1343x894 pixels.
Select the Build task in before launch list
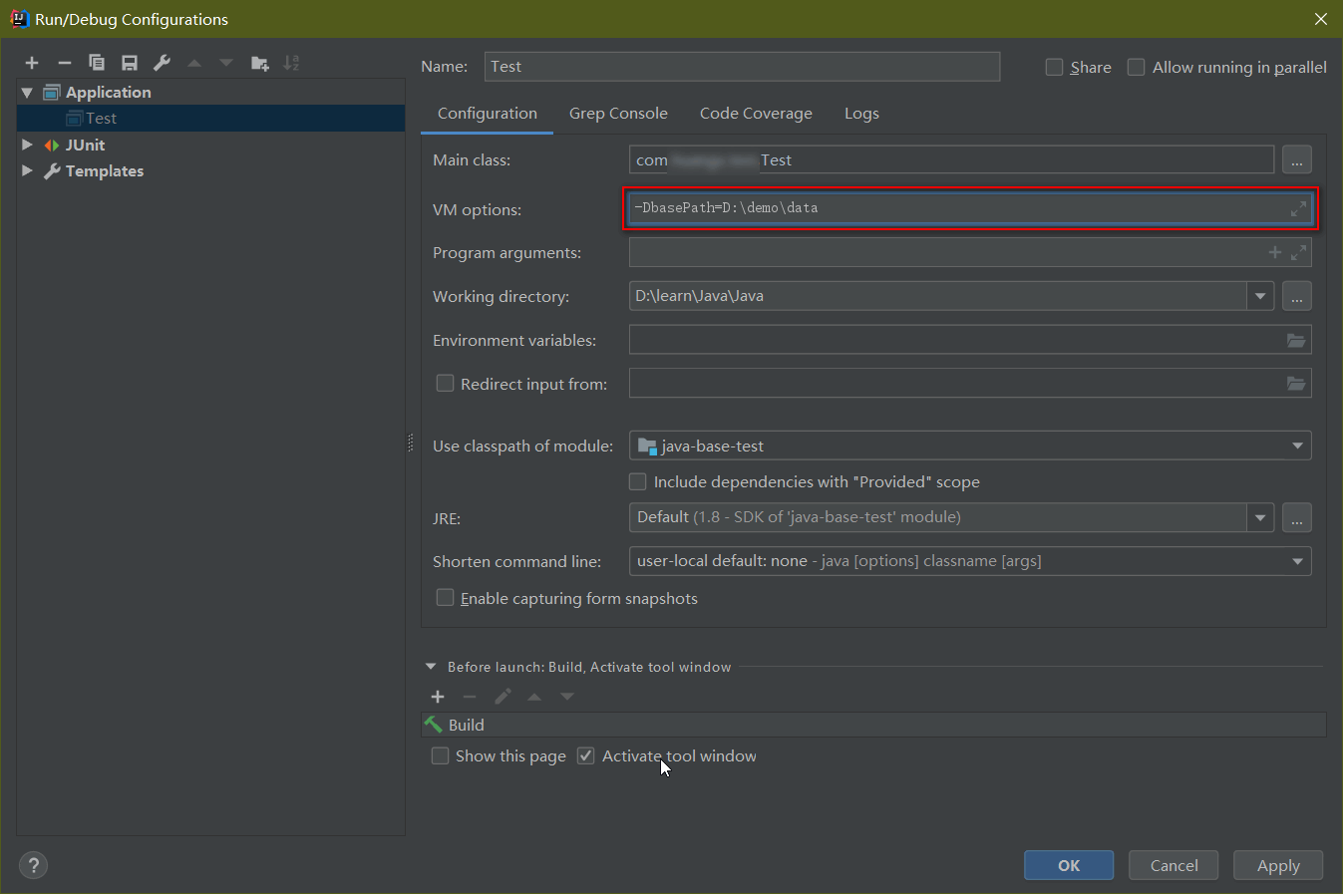[873, 725]
